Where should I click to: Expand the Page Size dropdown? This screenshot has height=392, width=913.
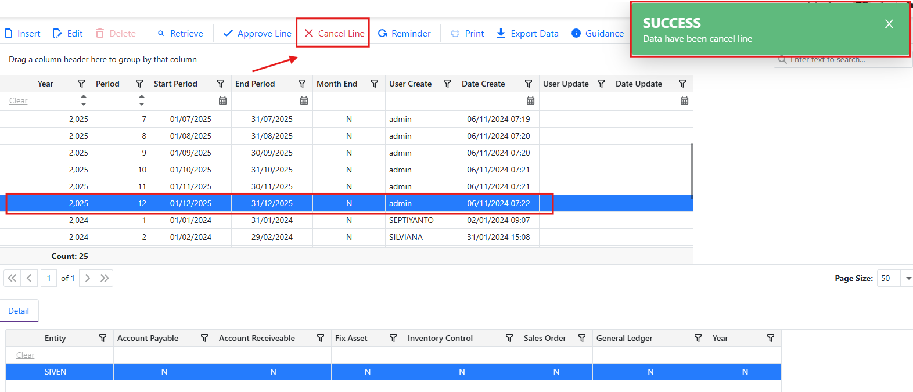click(908, 278)
